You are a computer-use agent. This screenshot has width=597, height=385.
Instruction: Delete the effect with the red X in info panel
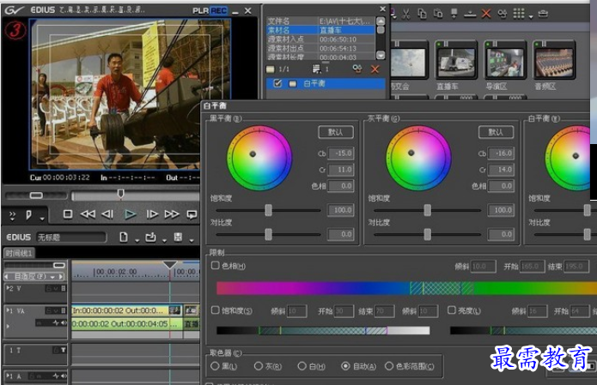click(x=375, y=69)
